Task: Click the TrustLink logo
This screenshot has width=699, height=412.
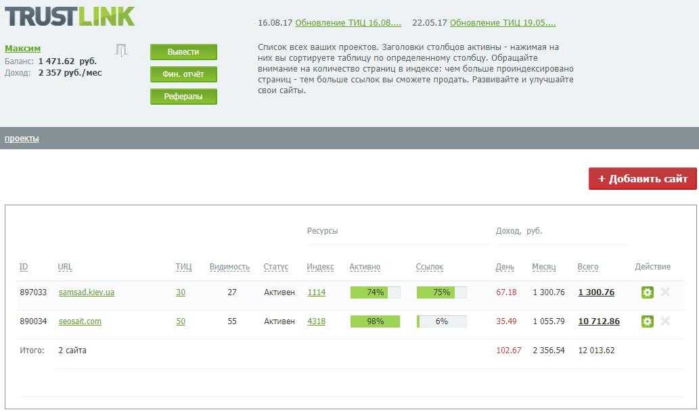Action: click(x=70, y=16)
